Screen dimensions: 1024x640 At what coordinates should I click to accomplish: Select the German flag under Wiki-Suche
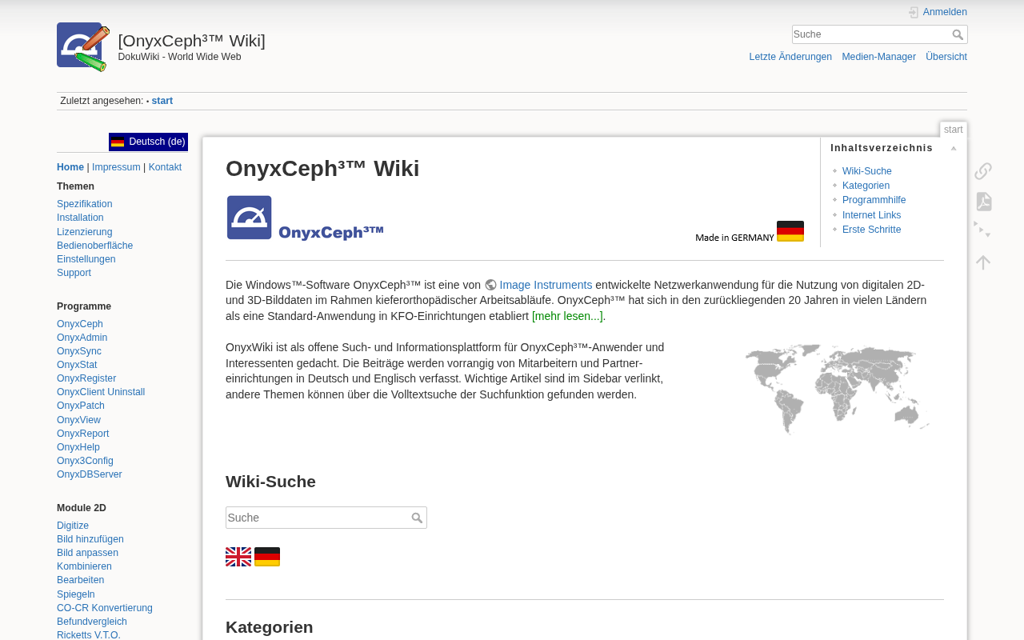tap(267, 557)
